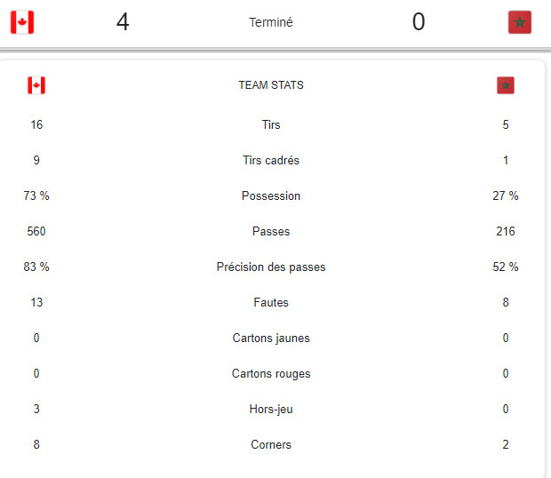
Task: Select the Hors-jeu stat label
Action: tap(271, 410)
